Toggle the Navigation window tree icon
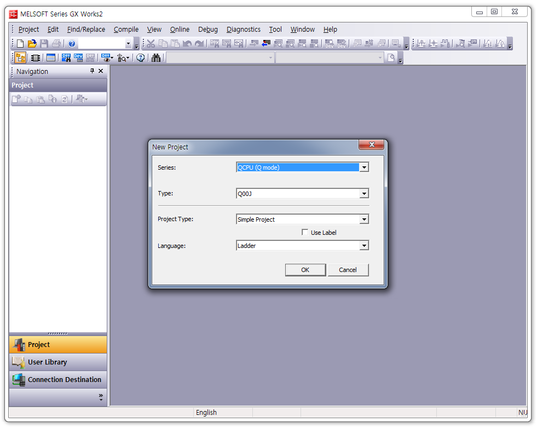Viewport: 537px width, 428px height. pos(20,58)
